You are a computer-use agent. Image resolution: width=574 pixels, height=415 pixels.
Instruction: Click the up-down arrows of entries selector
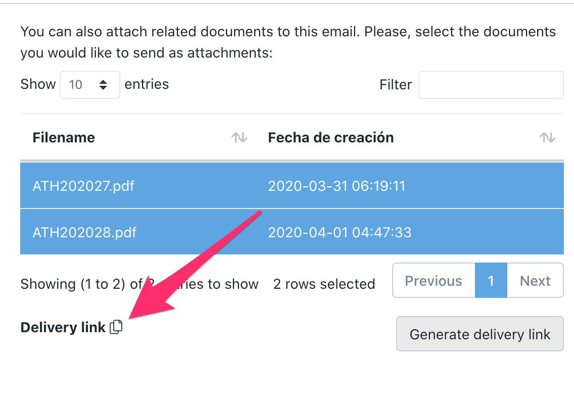click(x=103, y=85)
